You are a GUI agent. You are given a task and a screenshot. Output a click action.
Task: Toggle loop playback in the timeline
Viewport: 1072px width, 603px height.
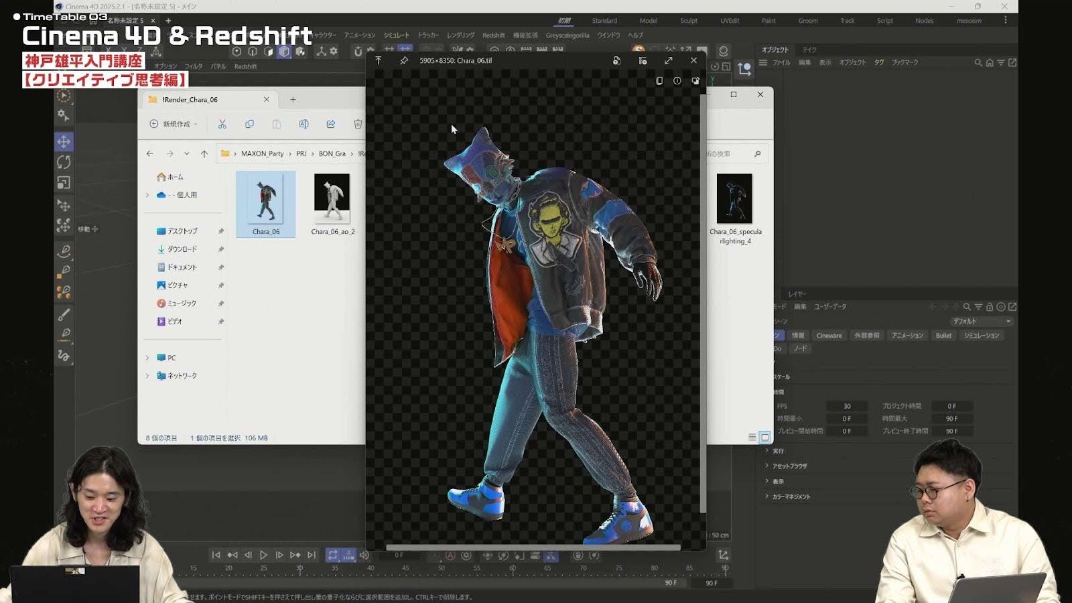[332, 555]
